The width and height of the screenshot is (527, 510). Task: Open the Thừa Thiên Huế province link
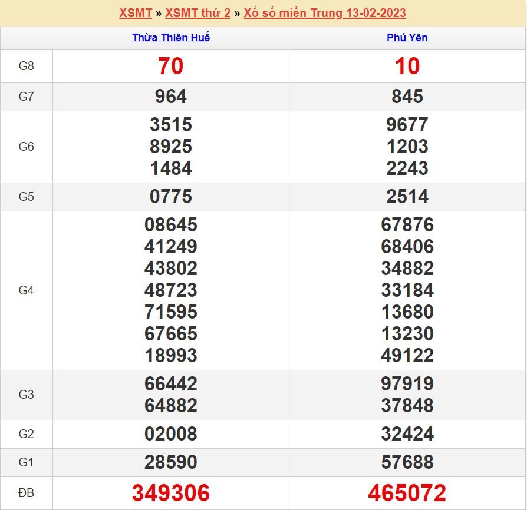(x=171, y=37)
